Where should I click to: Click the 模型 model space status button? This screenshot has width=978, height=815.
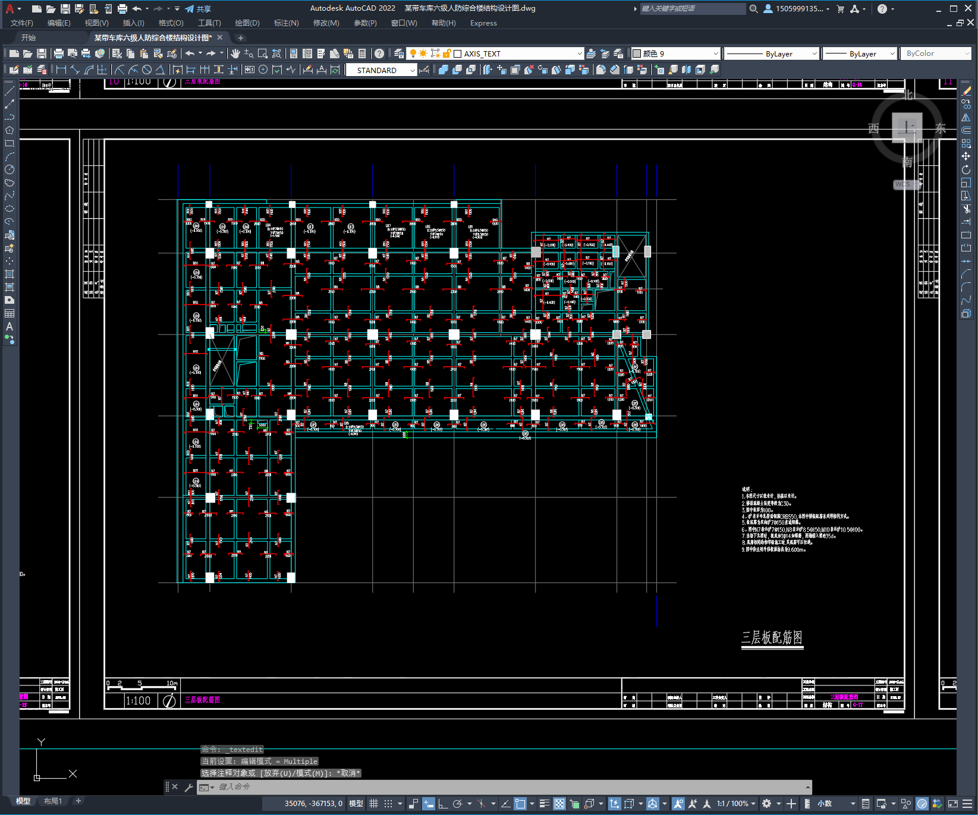tap(356, 804)
